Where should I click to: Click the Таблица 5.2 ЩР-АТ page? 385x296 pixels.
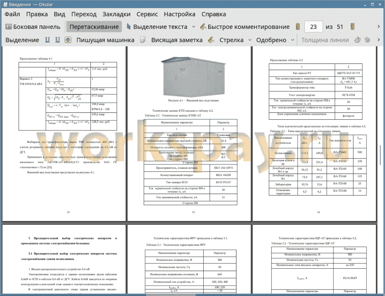(315, 259)
